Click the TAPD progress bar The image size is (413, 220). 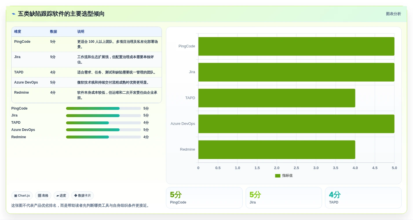point(103,123)
